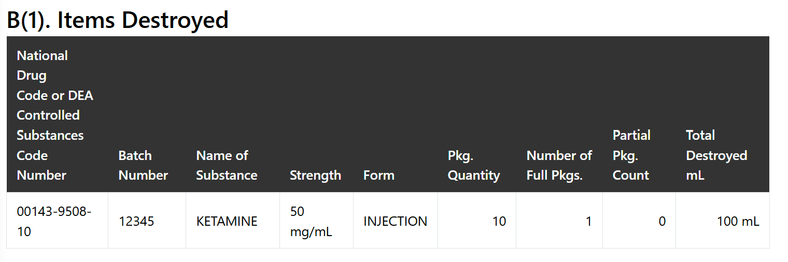
Task: Click the 'B(1). Items Destroyed' heading
Action: pos(117,20)
